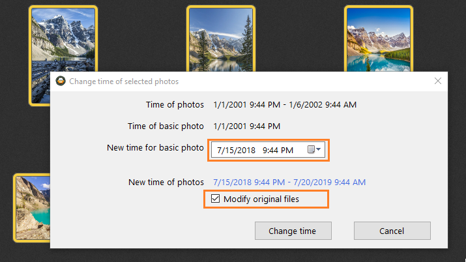Select the rocky cliff photo thumbnail
Viewport: 466px width, 262px height.
coord(32,208)
